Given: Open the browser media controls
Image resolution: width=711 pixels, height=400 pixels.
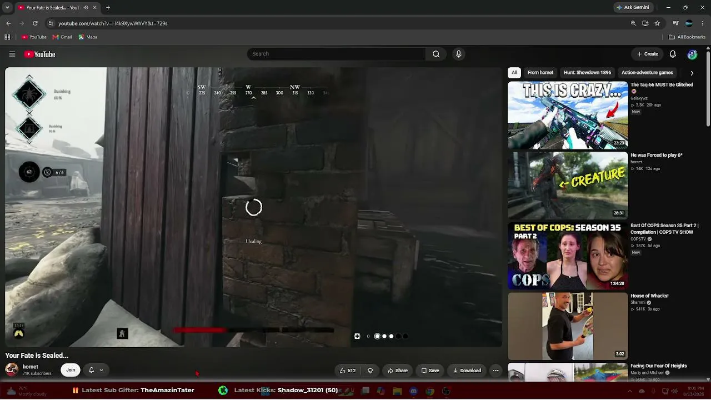Looking at the screenshot, I should click(x=675, y=23).
